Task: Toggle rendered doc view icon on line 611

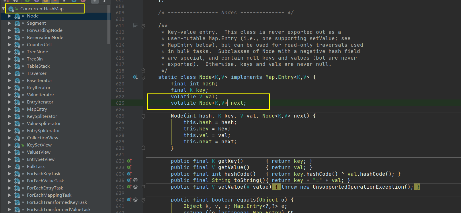Action: (x=135, y=26)
